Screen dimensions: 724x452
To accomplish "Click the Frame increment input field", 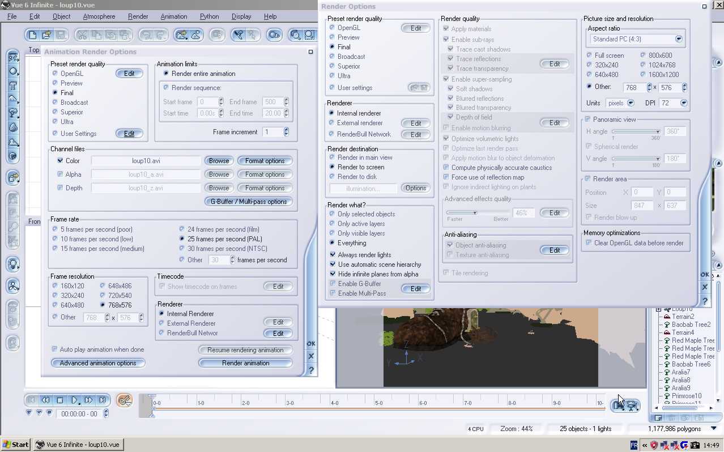I will point(272,132).
